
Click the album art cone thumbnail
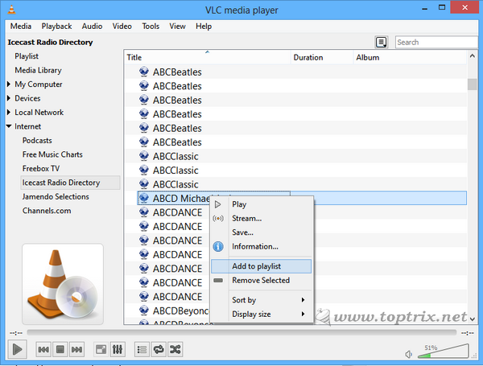pos(63,284)
